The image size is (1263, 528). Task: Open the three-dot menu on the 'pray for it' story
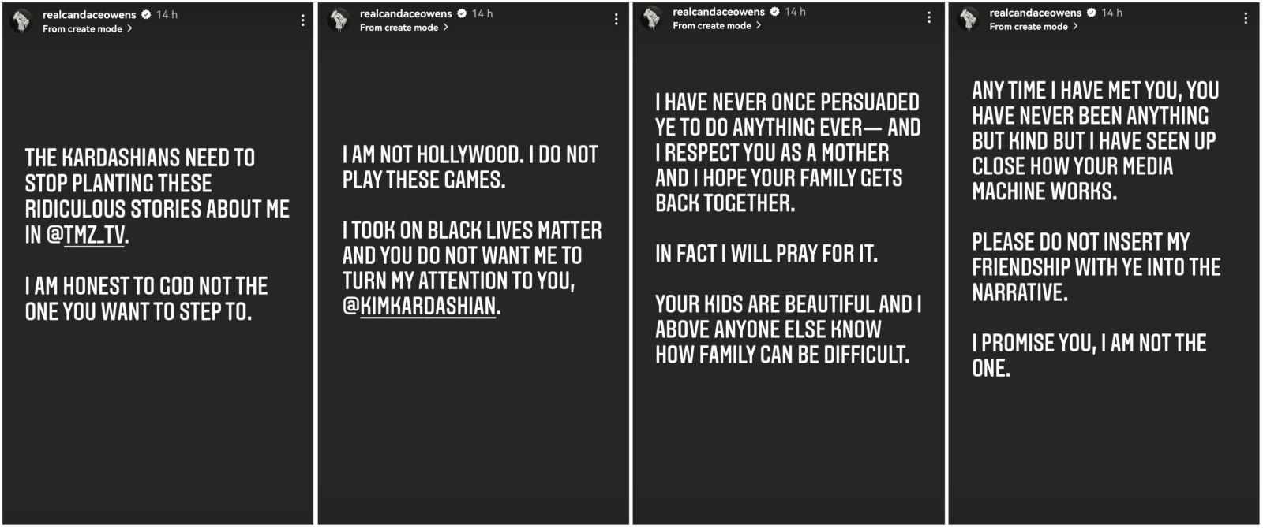pos(929,17)
